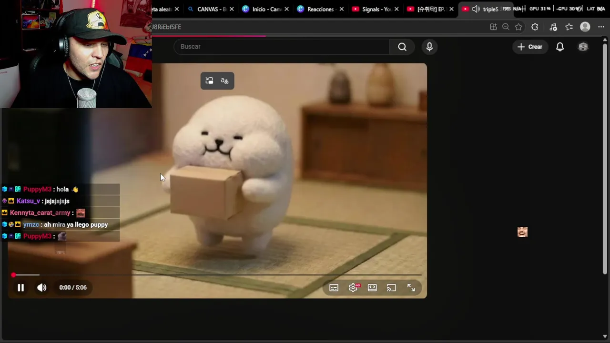Focus the Buscar search field
Screen dimensions: 610x343
[282, 47]
